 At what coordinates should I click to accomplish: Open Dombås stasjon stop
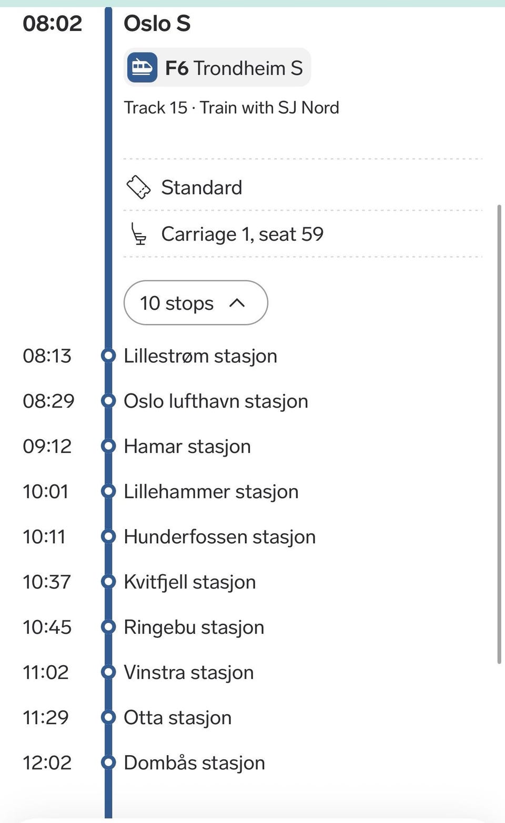194,763
